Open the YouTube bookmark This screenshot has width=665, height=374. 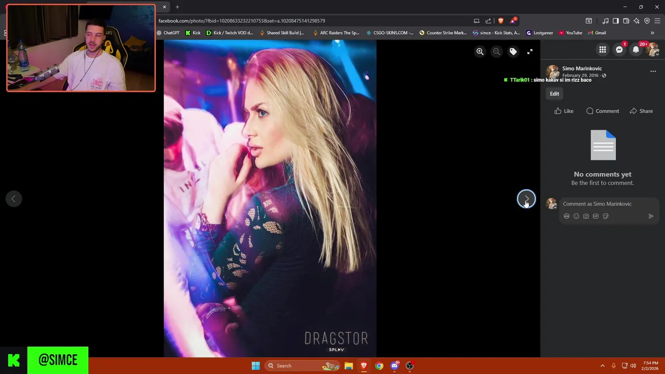(570, 33)
